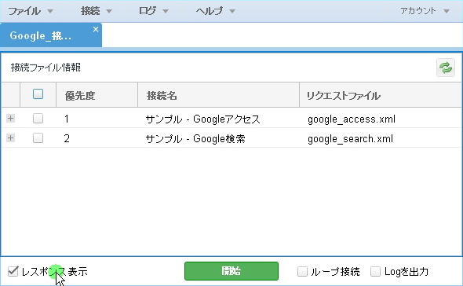Image resolution: width=463 pixels, height=286 pixels.
Task: Sort by 優先度 column header
Action: click(x=97, y=95)
